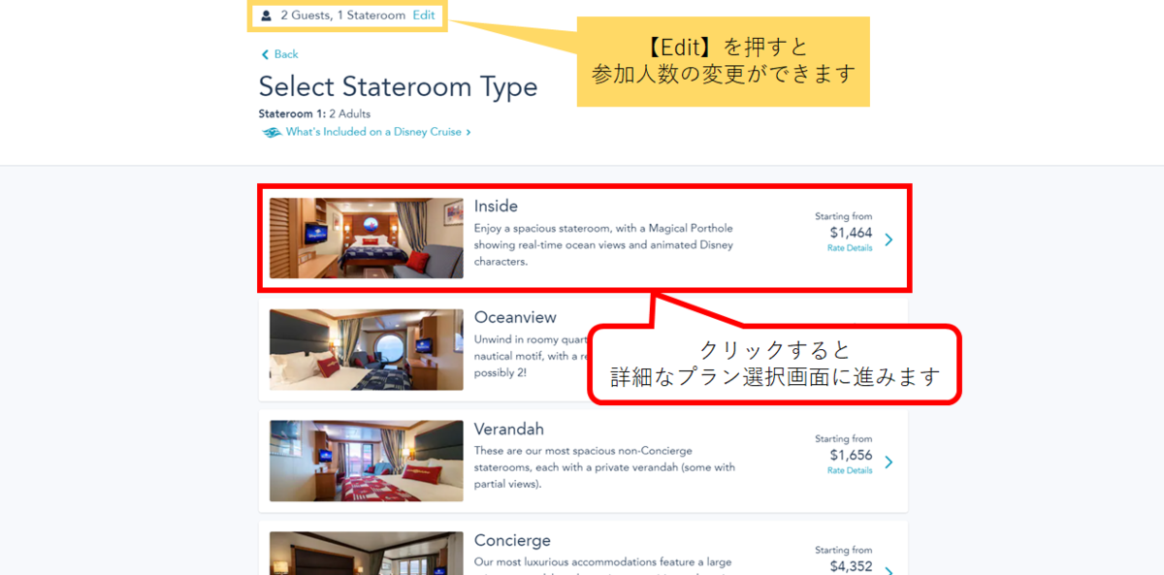The width and height of the screenshot is (1164, 575).
Task: Edit guests and stateroom count
Action: 424,16
